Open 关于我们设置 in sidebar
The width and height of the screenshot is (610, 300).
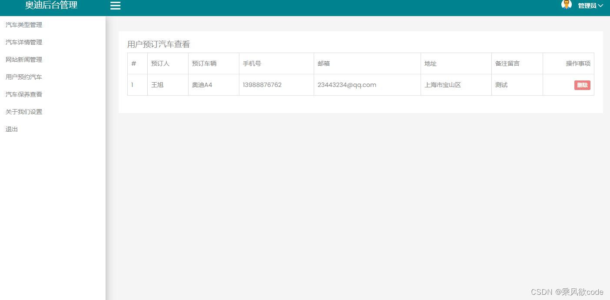click(x=24, y=112)
